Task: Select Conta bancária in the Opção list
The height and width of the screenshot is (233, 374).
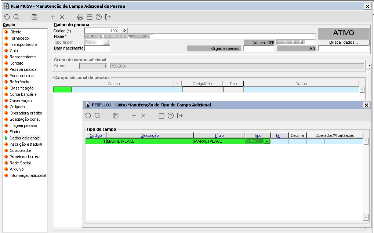Action: pos(23,94)
